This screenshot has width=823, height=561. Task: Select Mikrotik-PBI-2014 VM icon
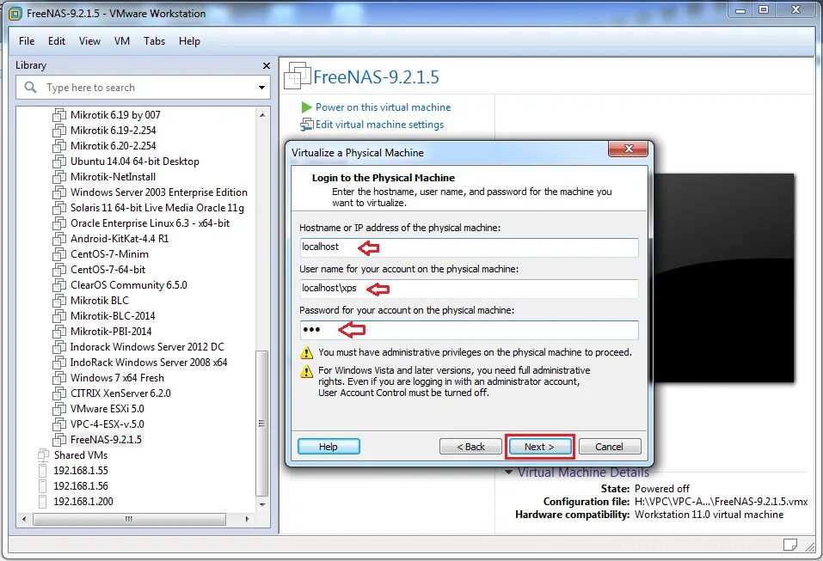coord(59,332)
